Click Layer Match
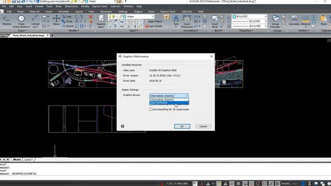 (154, 22)
